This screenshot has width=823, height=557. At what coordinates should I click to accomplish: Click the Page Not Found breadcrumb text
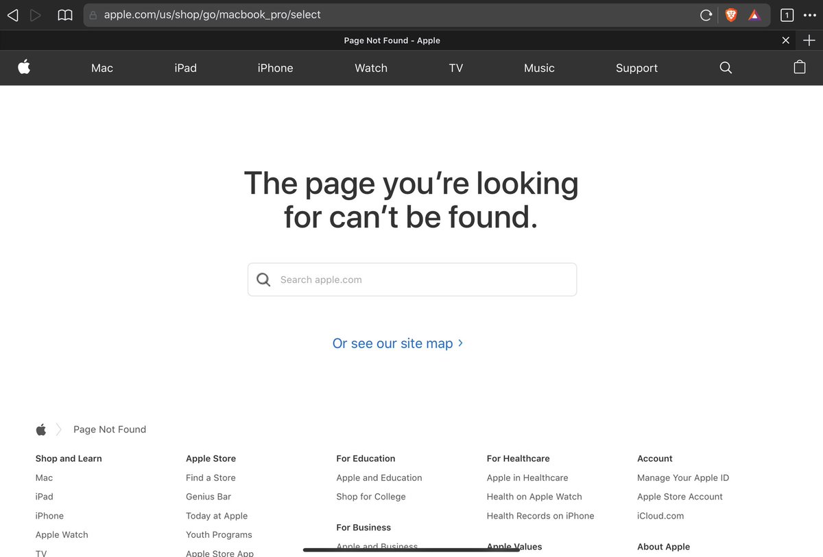110,430
